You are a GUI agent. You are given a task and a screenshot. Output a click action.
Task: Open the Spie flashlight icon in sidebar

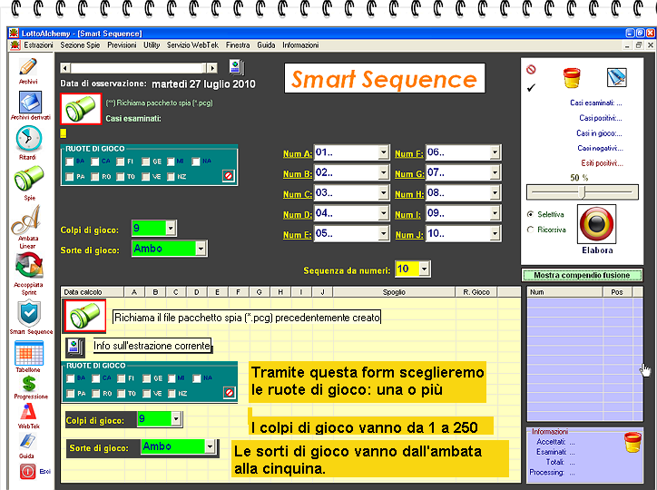click(28, 179)
